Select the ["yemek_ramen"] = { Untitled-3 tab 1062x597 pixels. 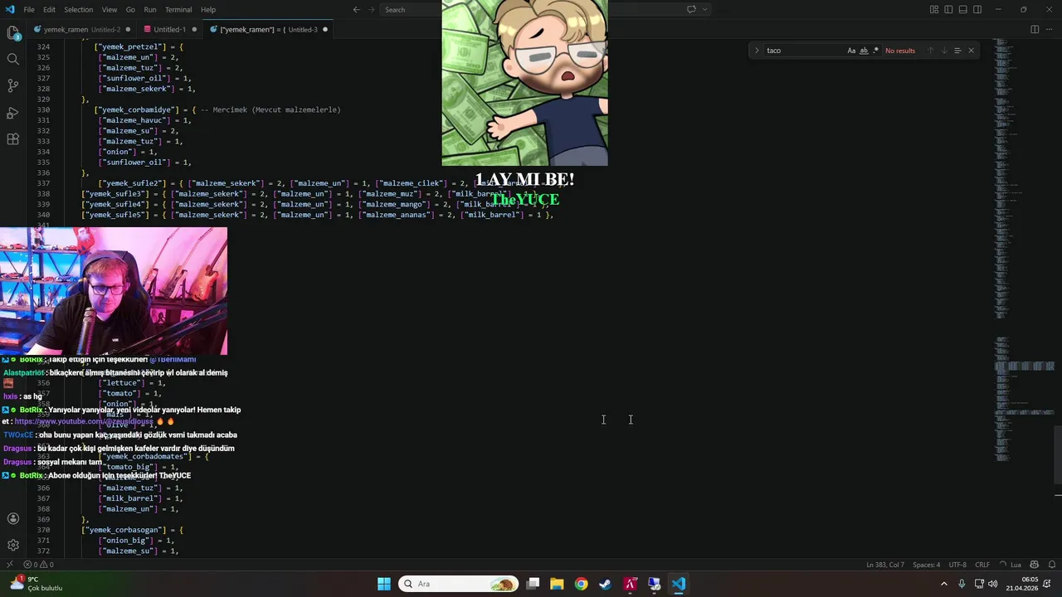[269, 29]
